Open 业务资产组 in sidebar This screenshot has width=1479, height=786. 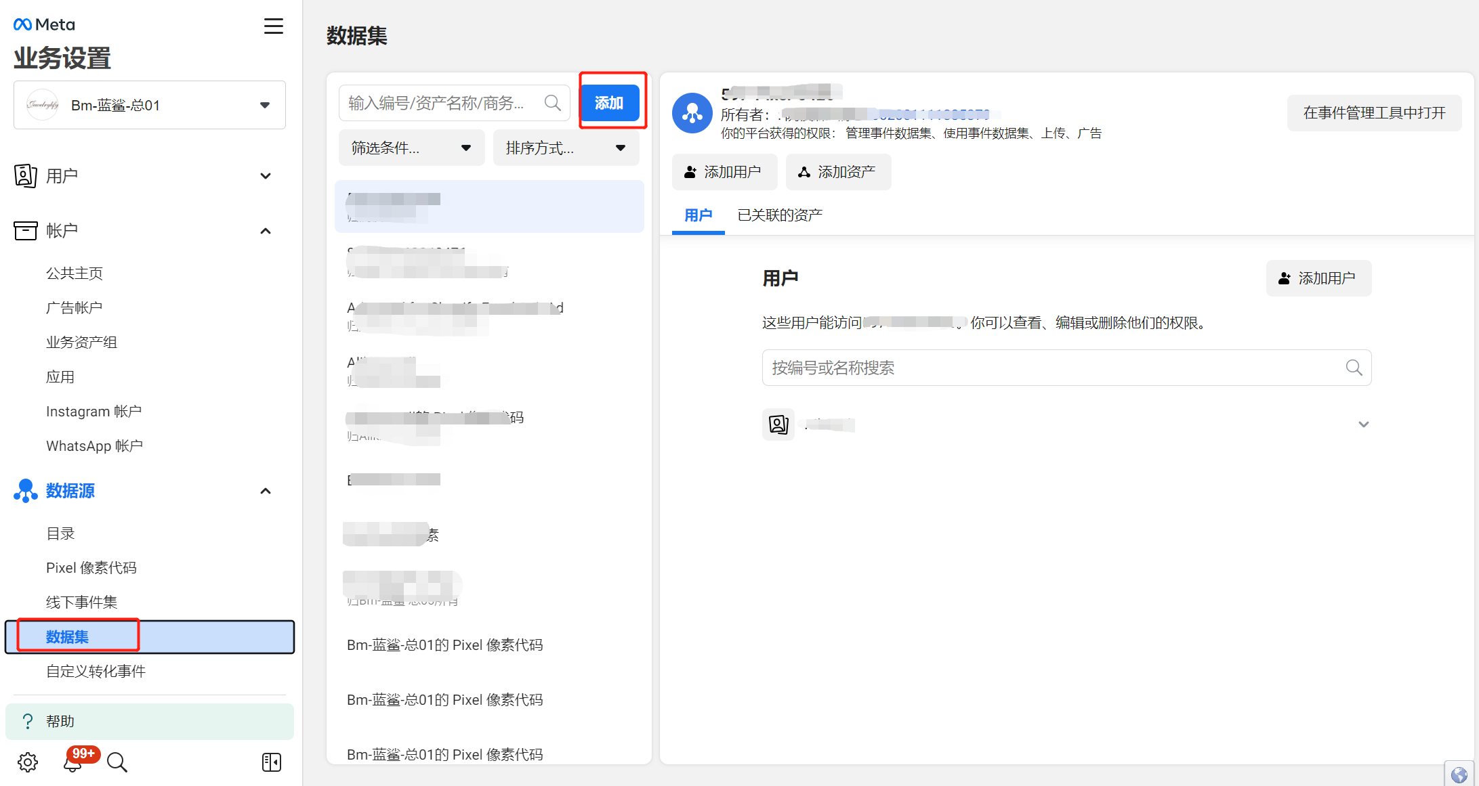(x=81, y=343)
